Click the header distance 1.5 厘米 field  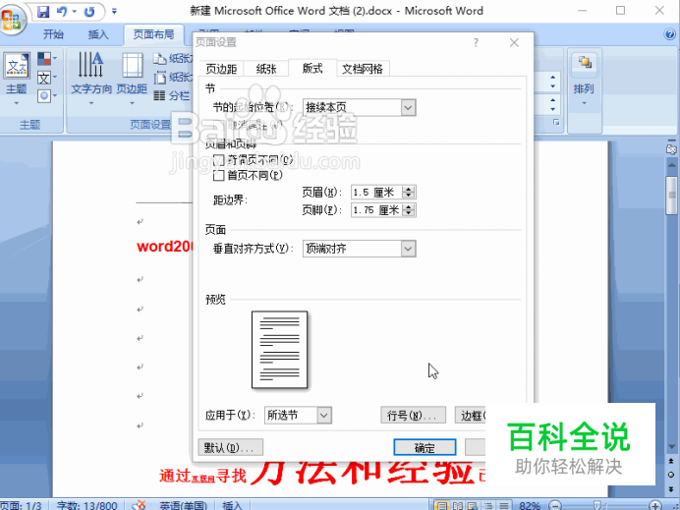tap(376, 193)
